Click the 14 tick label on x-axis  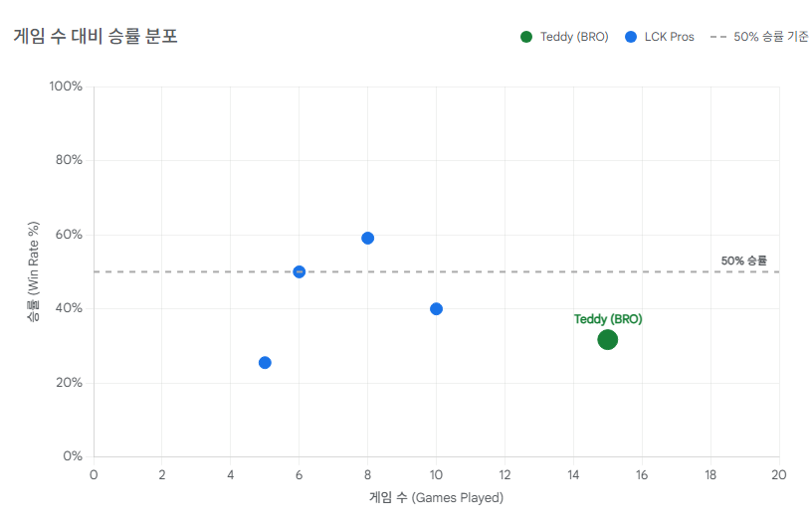coord(573,474)
